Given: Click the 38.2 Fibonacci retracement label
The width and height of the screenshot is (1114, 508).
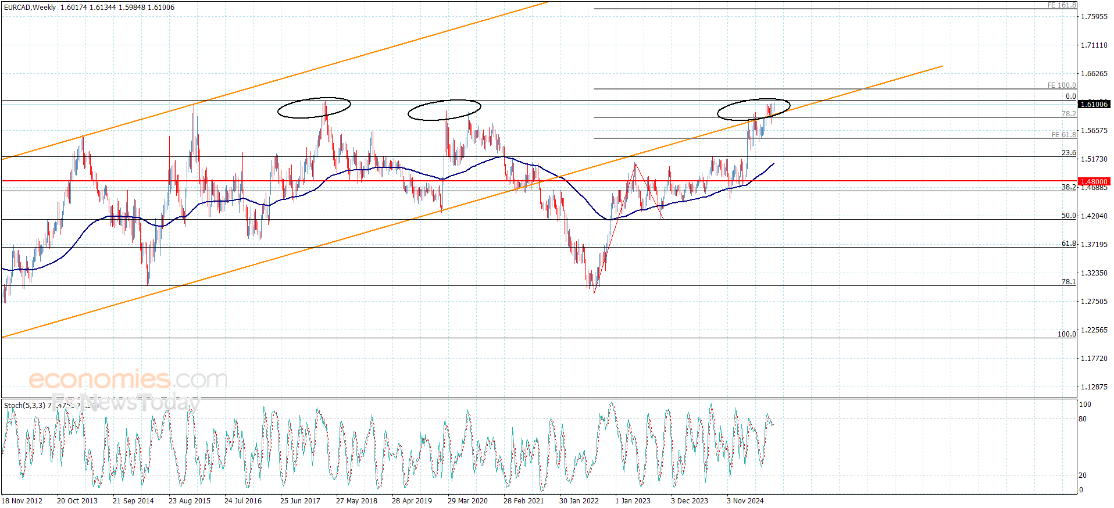Looking at the screenshot, I should click(x=1069, y=187).
